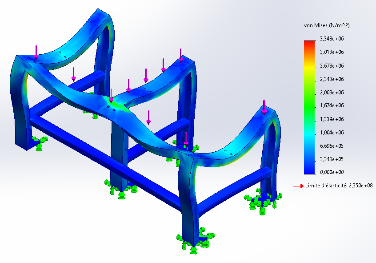Click the red yield strength arrow marker
Image resolution: width=376 pixels, height=263 pixels.
[299, 186]
